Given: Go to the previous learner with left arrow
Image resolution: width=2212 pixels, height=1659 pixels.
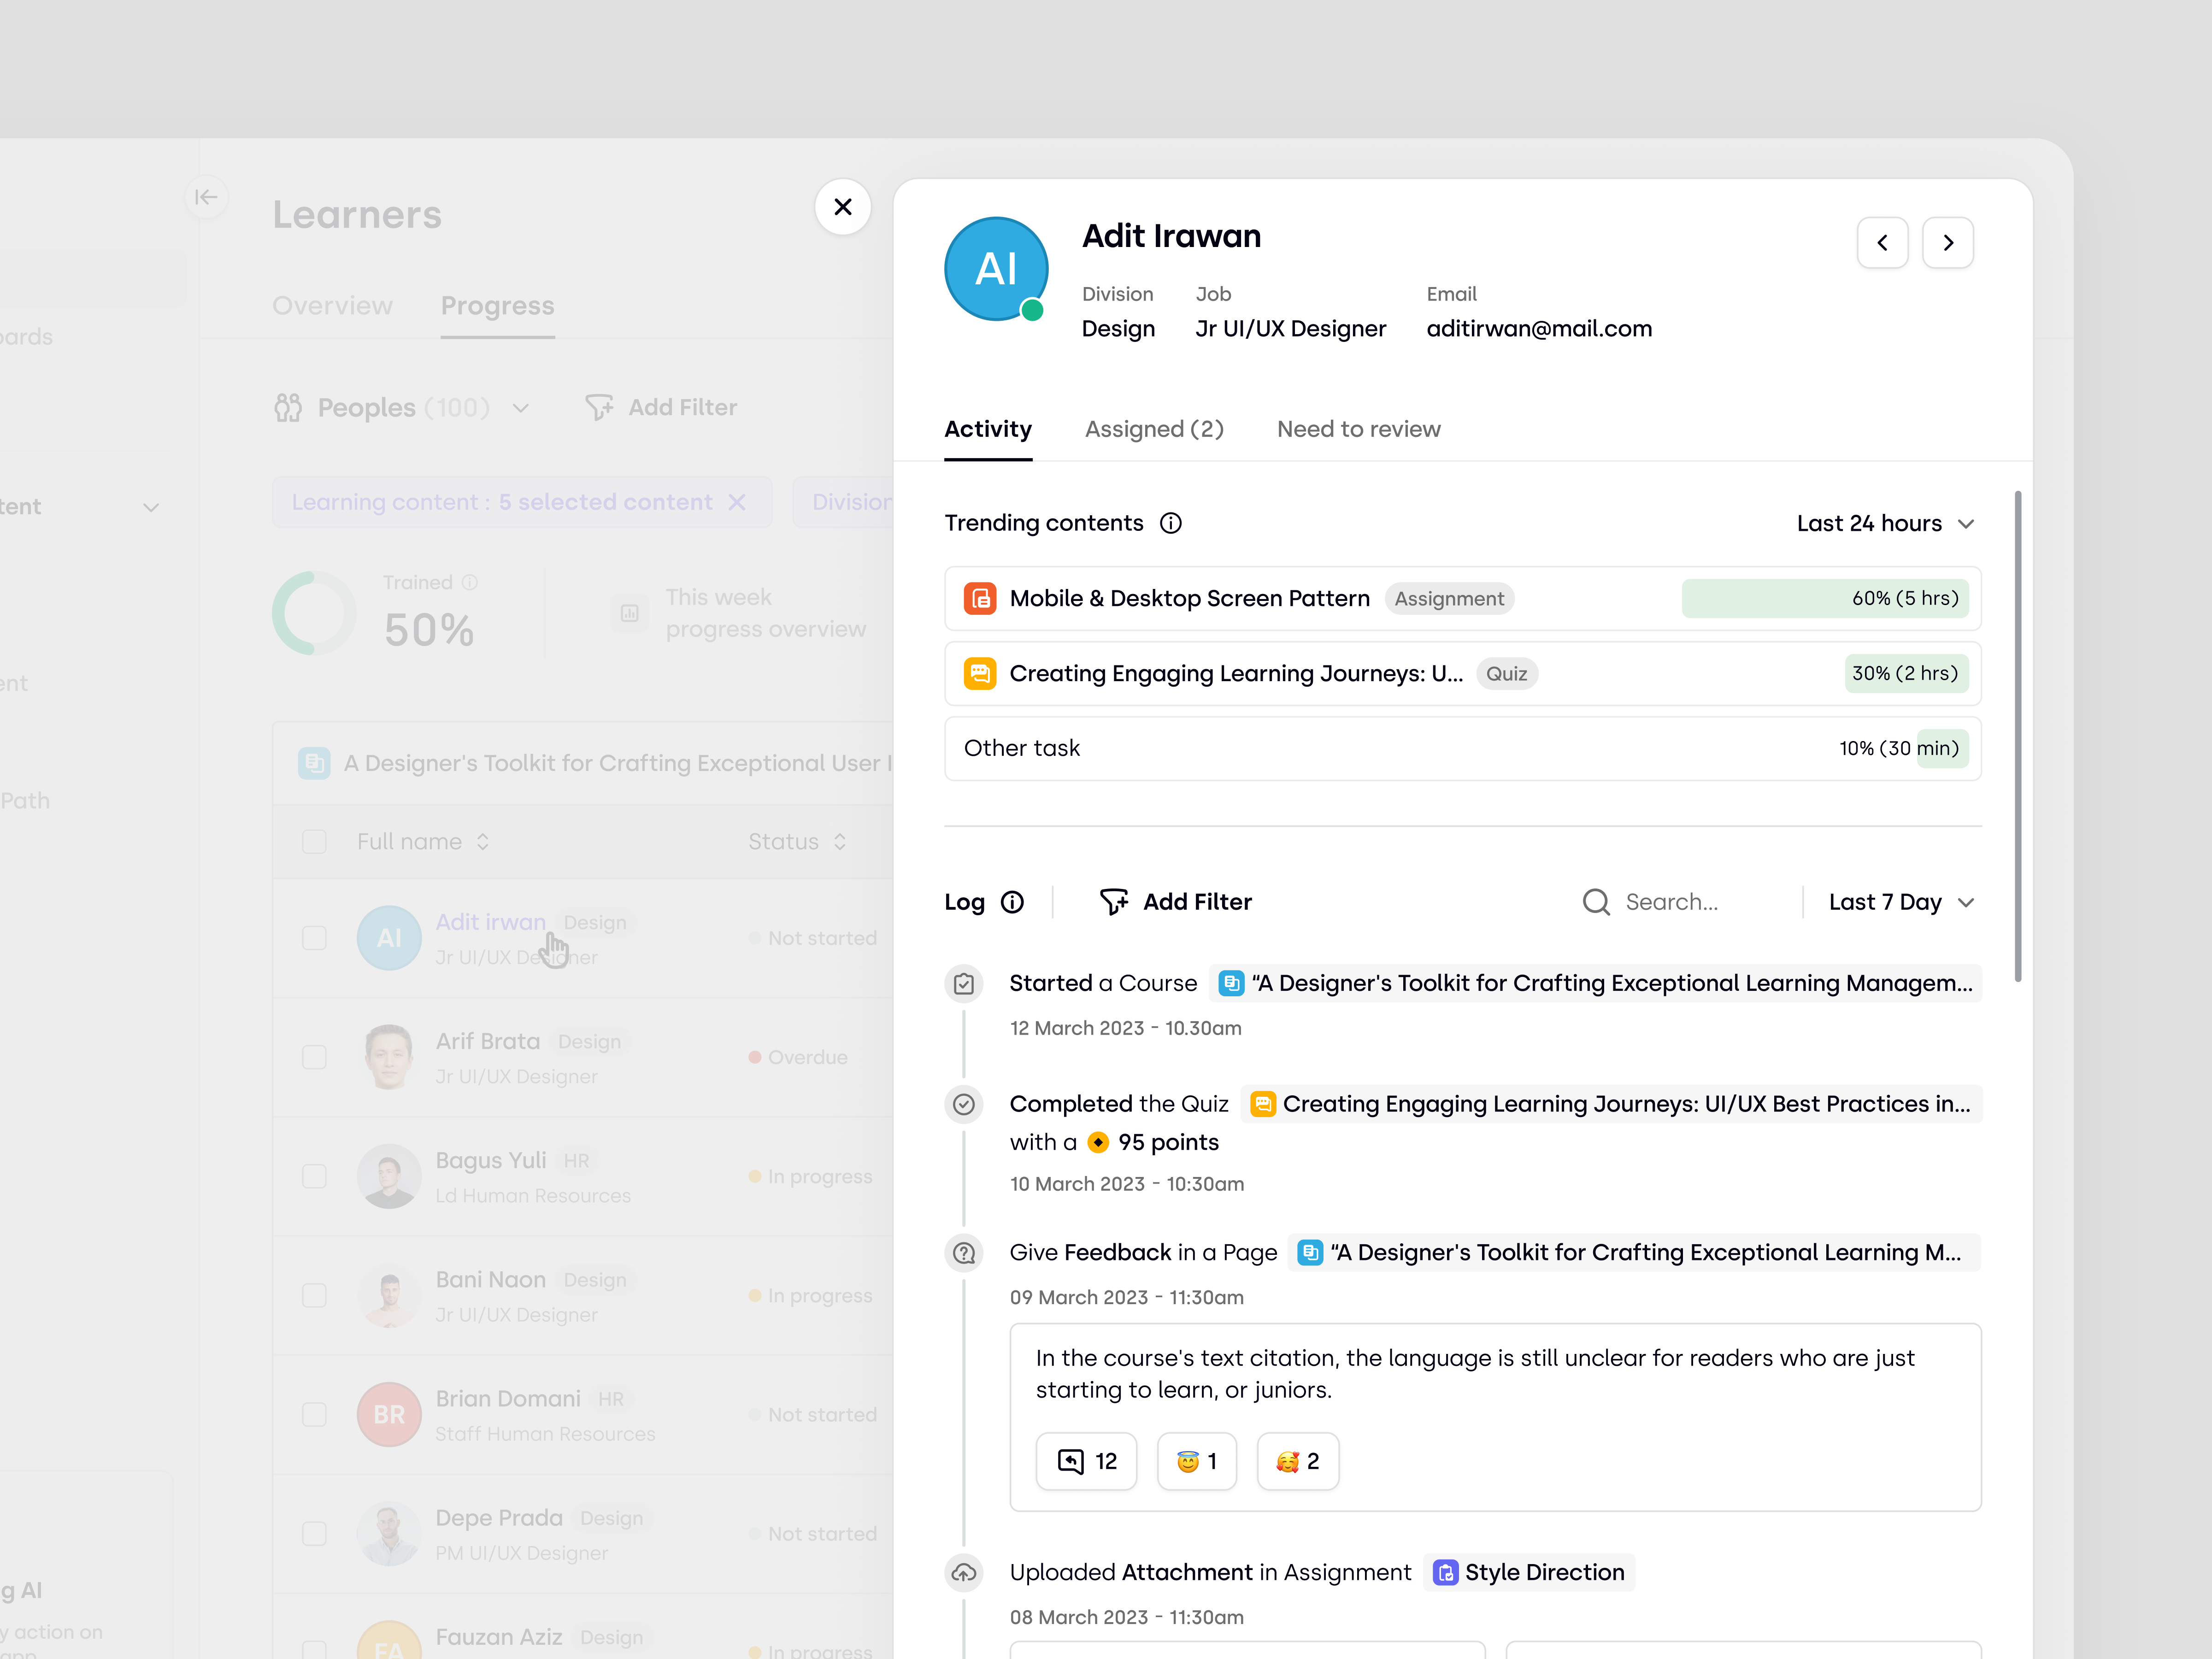Looking at the screenshot, I should click(x=1882, y=243).
